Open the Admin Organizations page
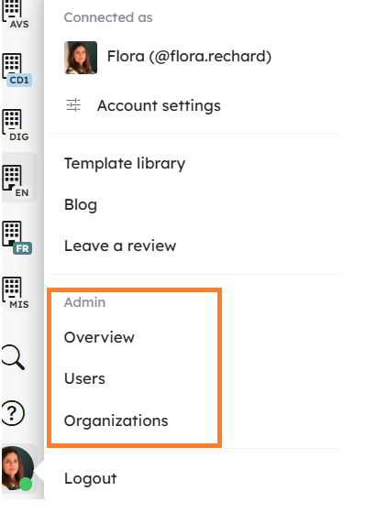 [116, 421]
